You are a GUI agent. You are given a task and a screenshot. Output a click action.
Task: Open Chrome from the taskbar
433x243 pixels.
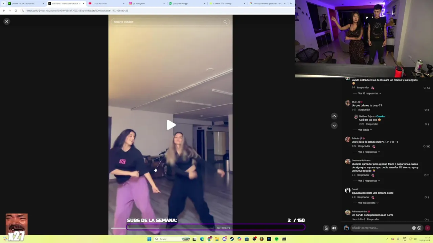[x=210, y=239]
